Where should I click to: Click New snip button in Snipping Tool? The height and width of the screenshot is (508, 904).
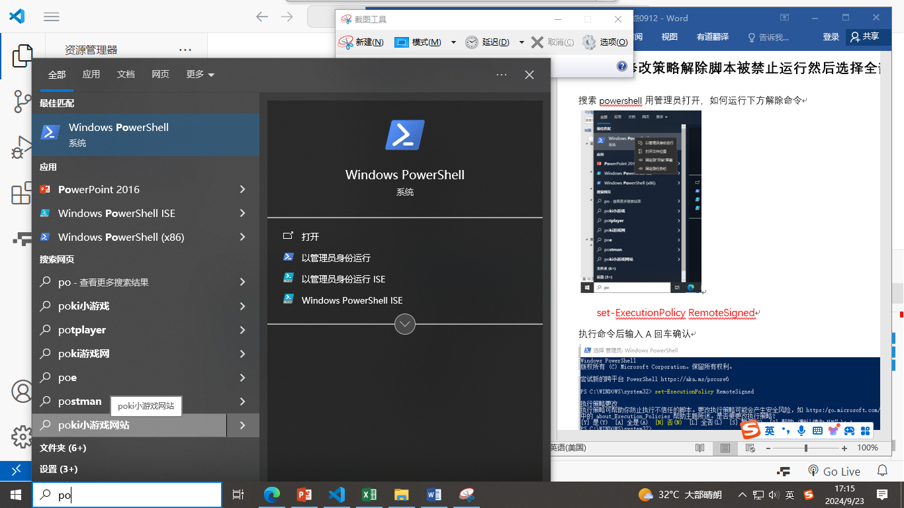(361, 42)
